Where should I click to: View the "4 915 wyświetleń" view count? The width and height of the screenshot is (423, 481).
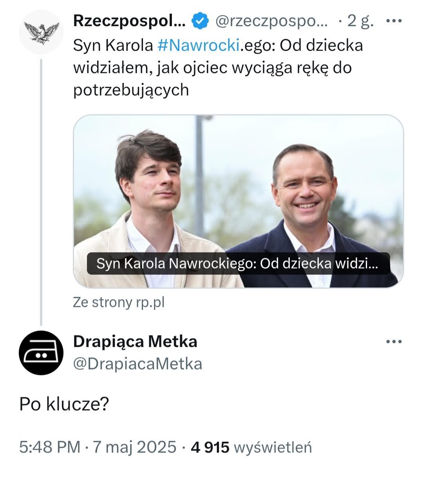(251, 447)
